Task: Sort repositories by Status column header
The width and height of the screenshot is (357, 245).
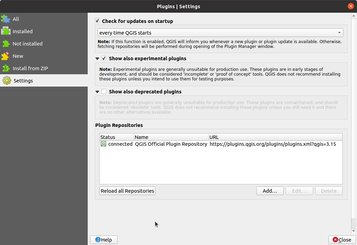Action: 117,137
